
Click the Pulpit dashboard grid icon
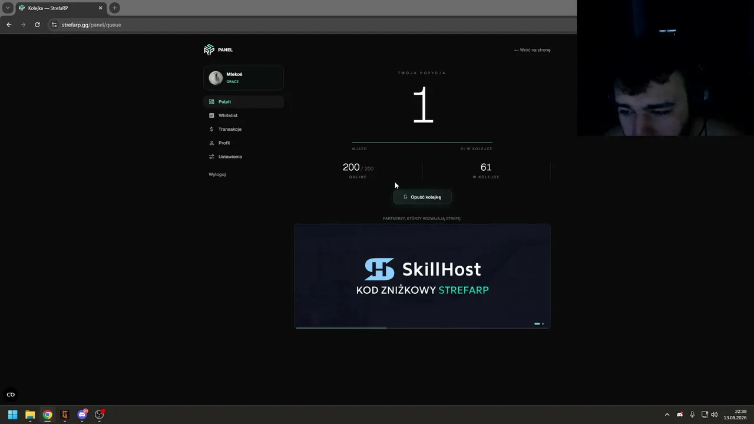(x=211, y=102)
